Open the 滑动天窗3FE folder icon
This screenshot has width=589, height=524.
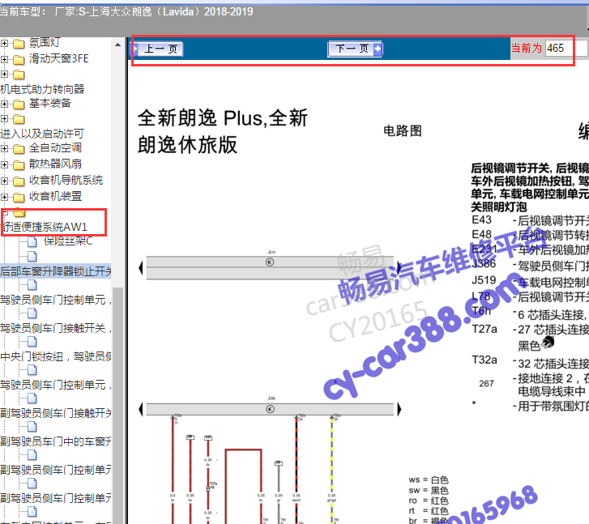(19, 59)
